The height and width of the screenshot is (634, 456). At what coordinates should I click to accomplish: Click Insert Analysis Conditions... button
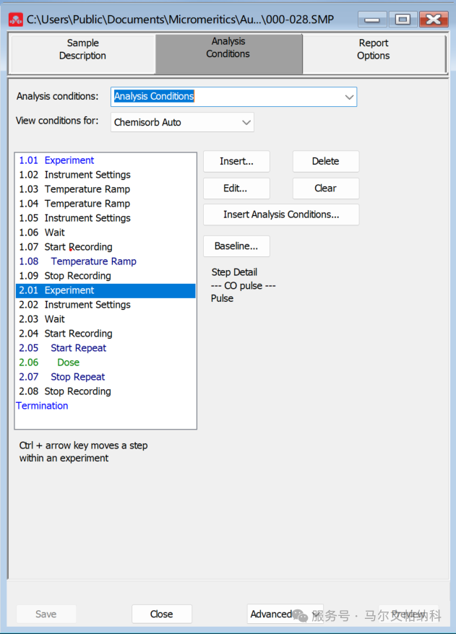point(280,214)
